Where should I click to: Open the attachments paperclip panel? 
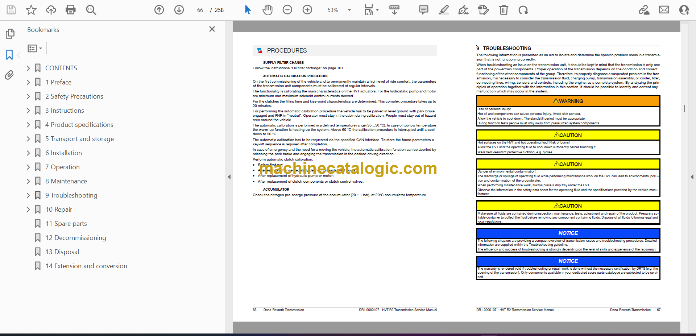coord(9,75)
